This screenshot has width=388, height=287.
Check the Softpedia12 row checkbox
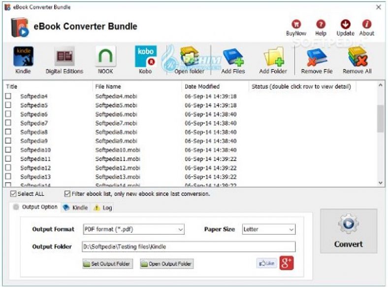coord(8,168)
